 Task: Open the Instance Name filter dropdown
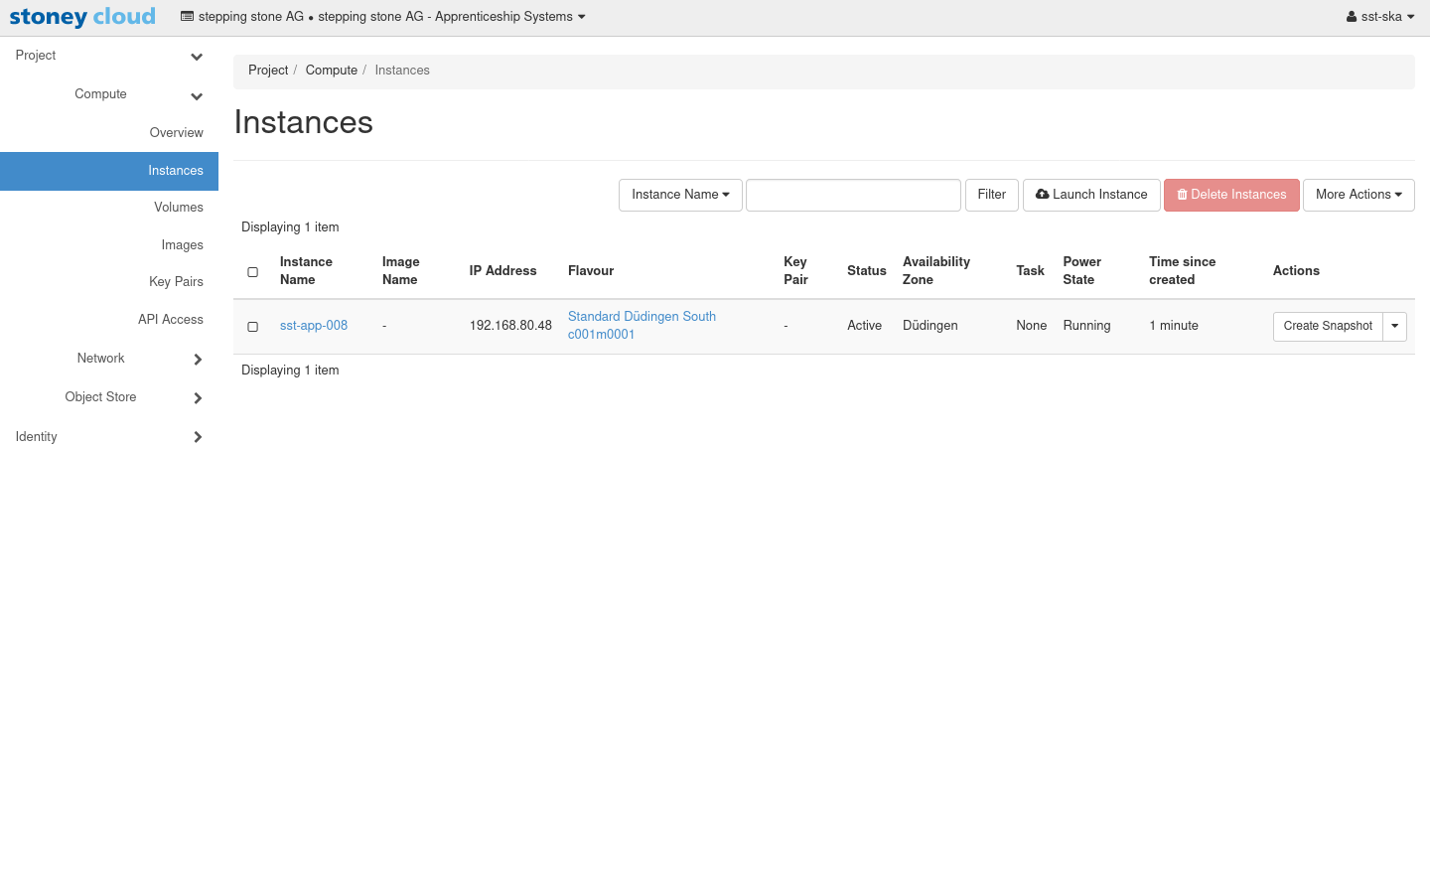pos(680,195)
